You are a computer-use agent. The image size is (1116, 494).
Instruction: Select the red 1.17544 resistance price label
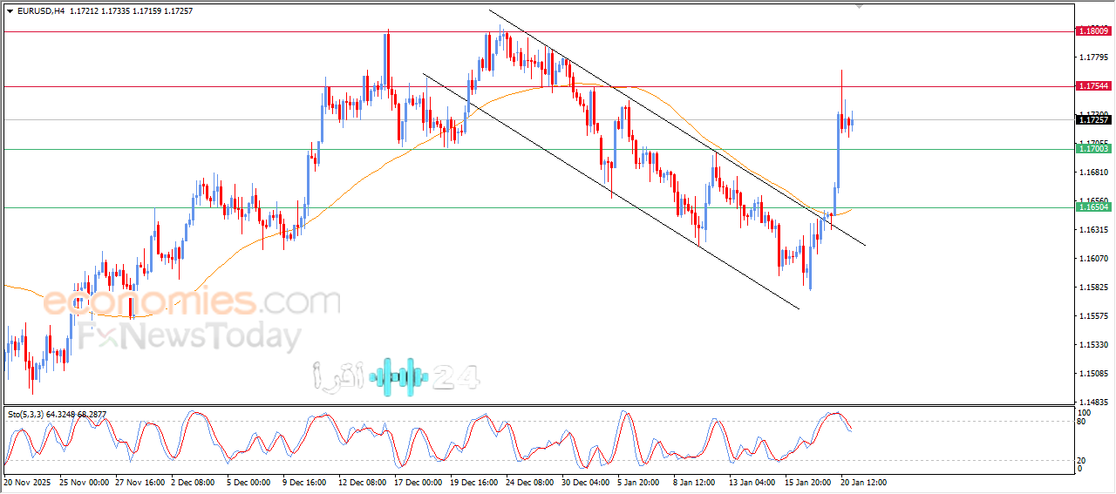pyautogui.click(x=1093, y=86)
